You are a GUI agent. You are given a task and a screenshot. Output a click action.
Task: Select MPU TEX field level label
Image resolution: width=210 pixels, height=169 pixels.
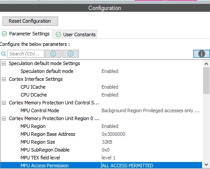[x=40, y=158]
